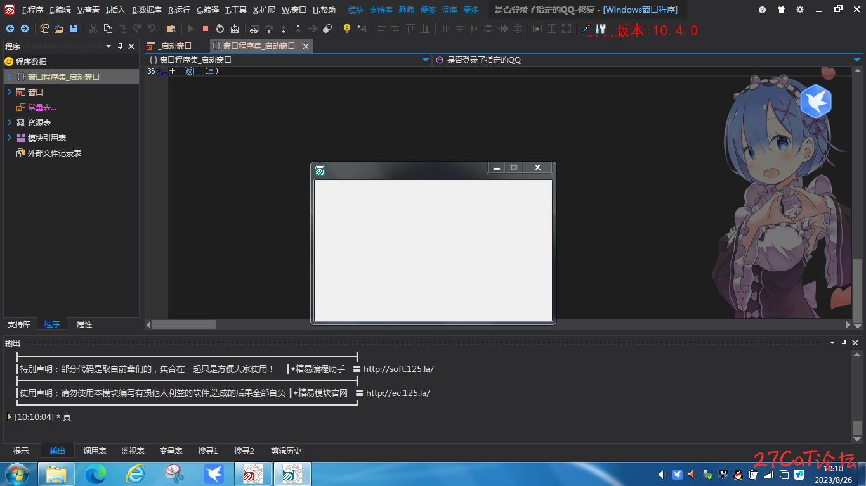Click the yellow lightbulb hint icon
The image size is (866, 486).
347,29
